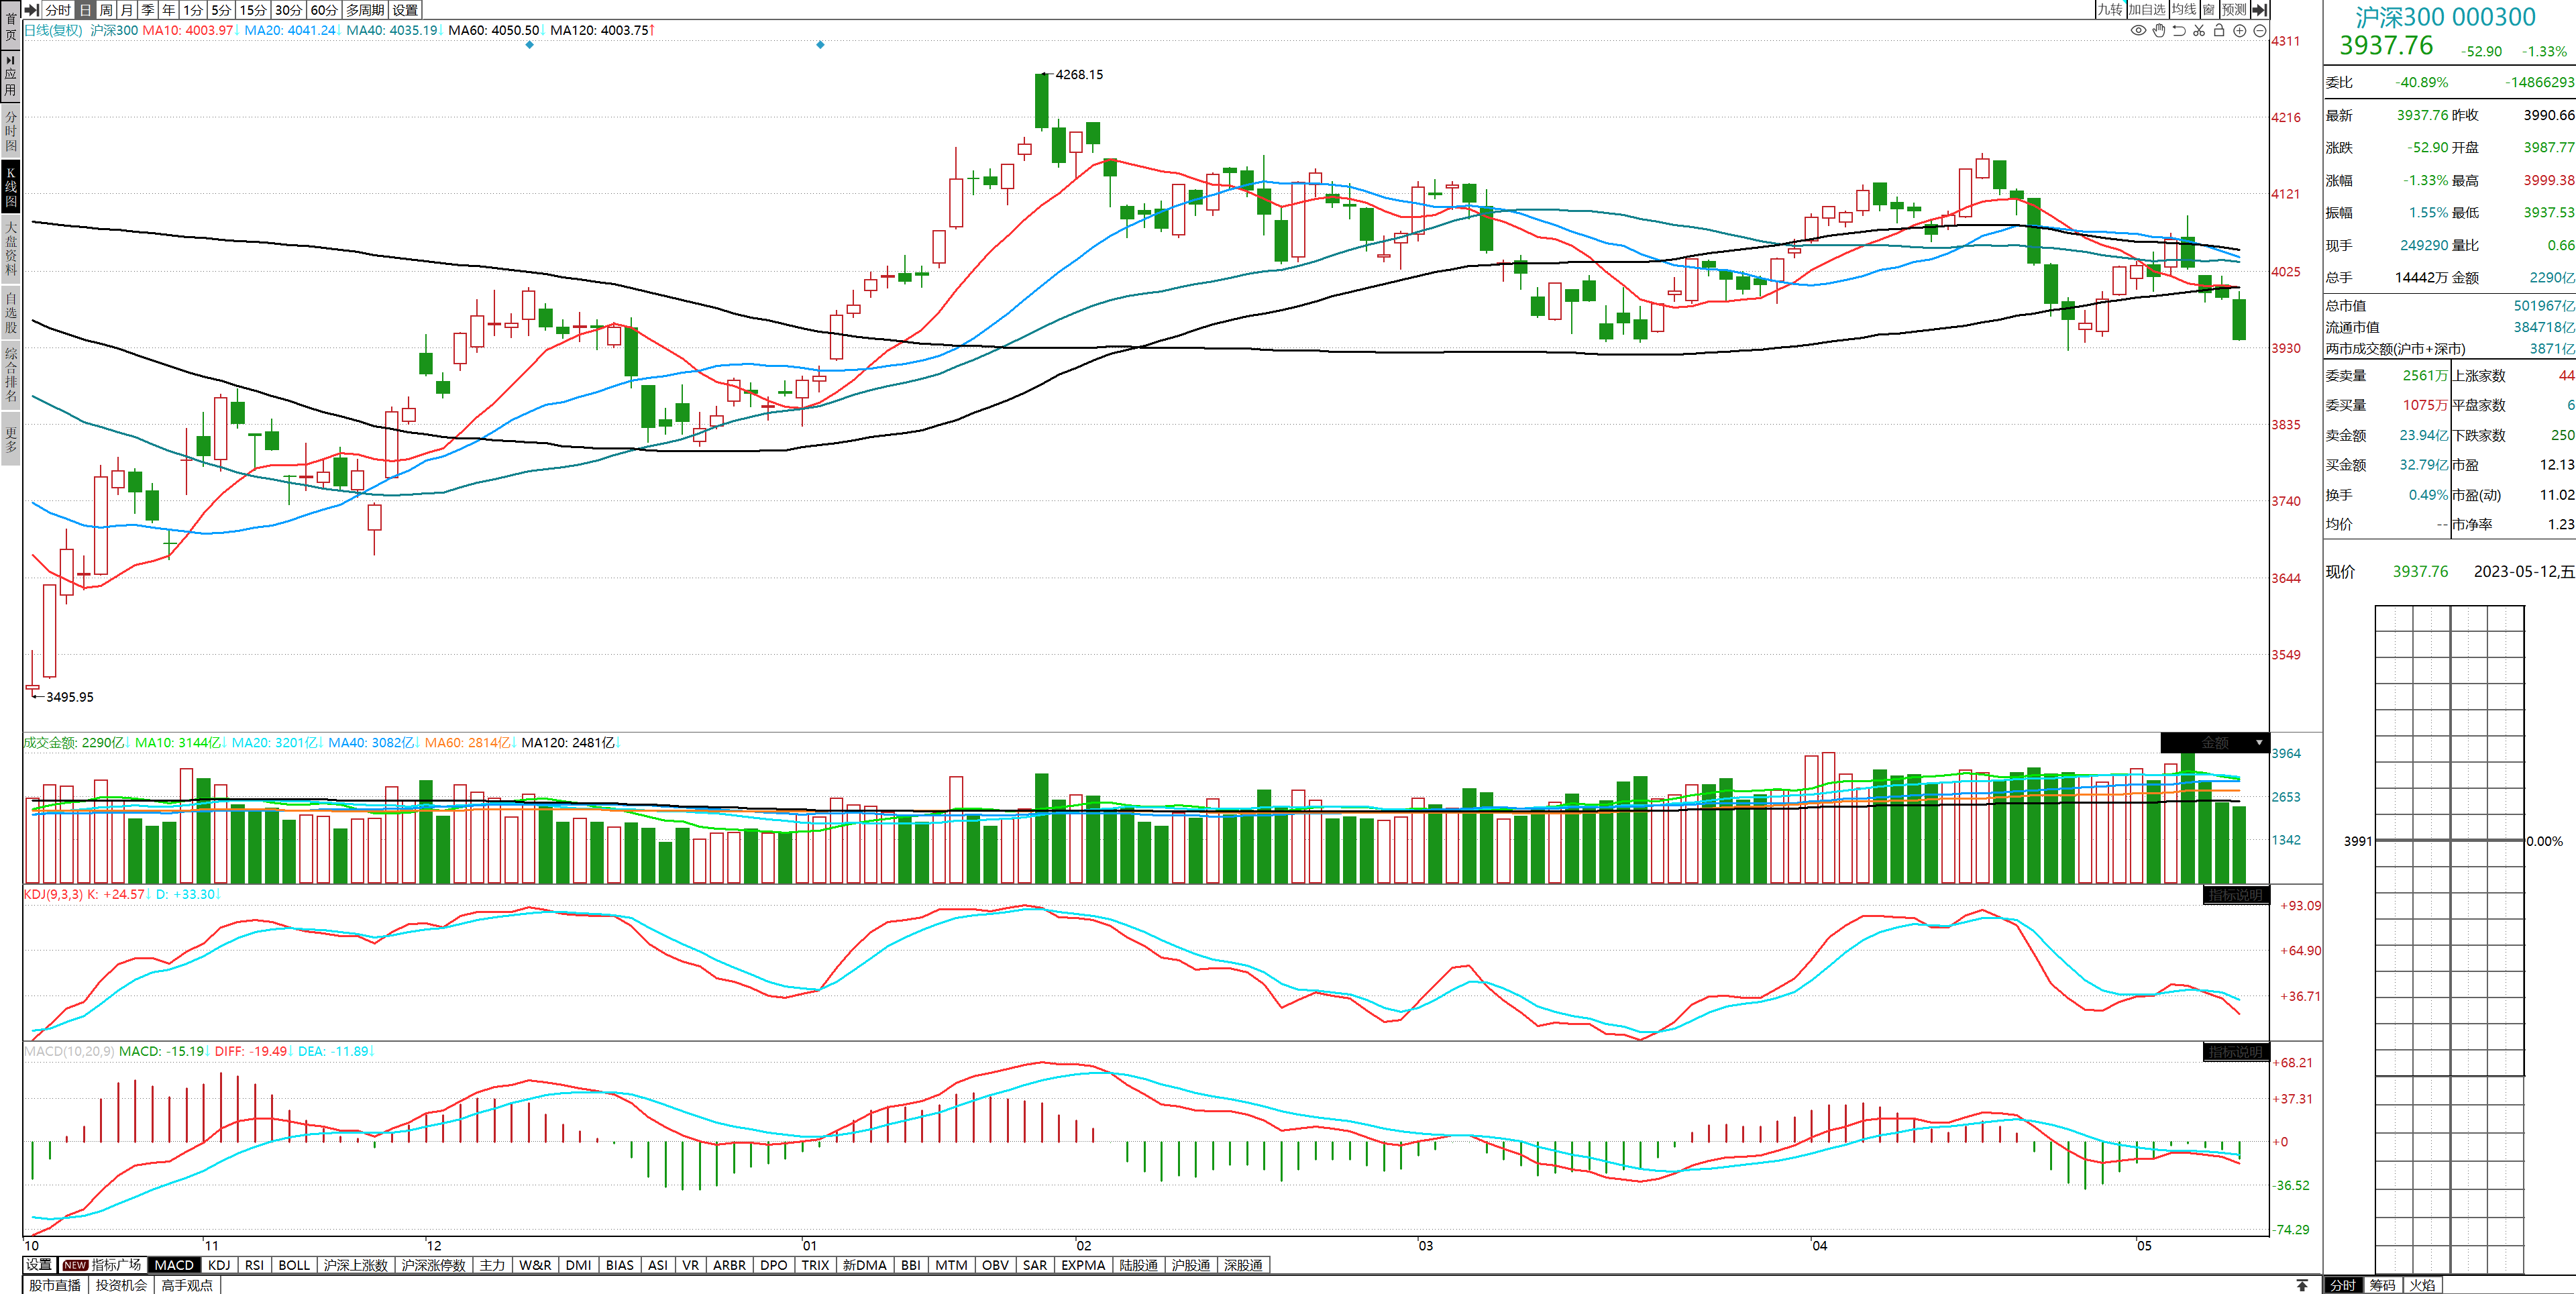This screenshot has height=1294, width=2576.
Task: Click KDJ panel 指标说明 button
Action: click(2235, 895)
